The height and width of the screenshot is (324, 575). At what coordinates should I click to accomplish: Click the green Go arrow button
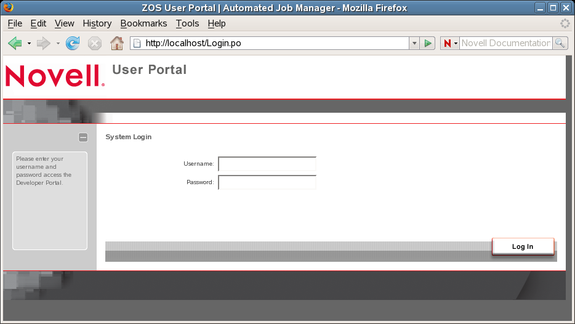coord(428,43)
